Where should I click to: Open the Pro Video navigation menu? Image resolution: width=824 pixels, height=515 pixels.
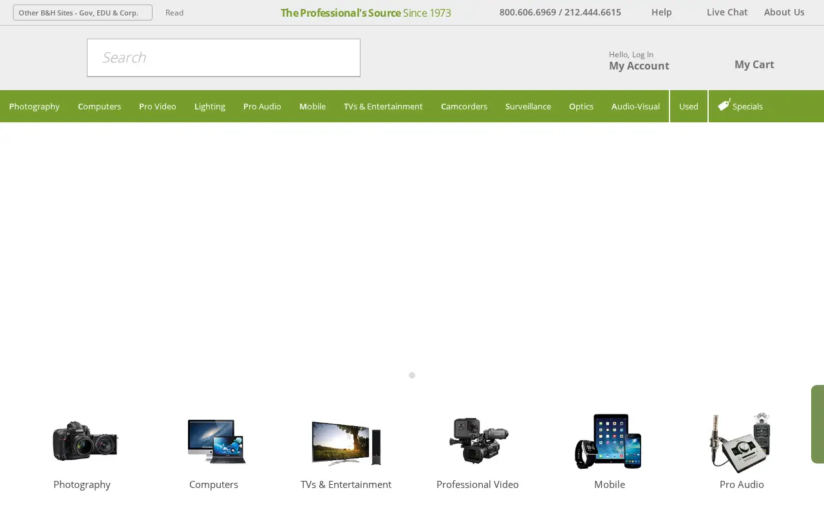(158, 106)
